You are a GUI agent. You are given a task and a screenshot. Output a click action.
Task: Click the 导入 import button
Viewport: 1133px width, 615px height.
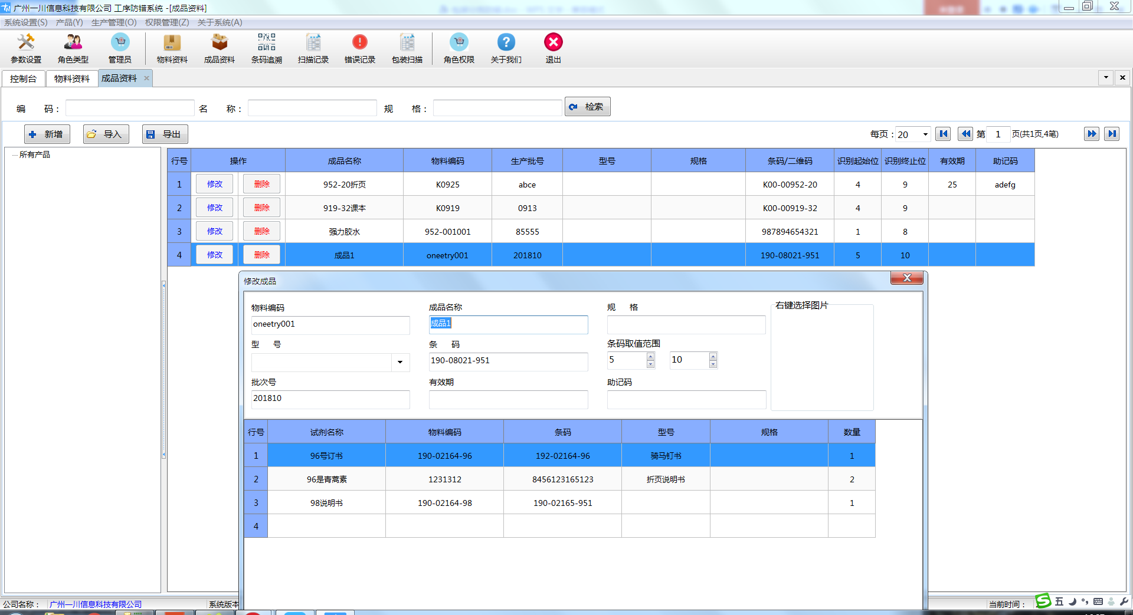pyautogui.click(x=106, y=134)
